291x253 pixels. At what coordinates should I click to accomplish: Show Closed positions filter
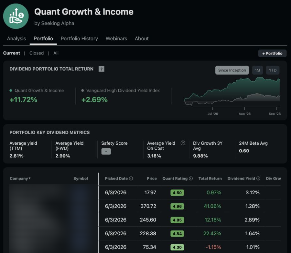pyautogui.click(x=37, y=53)
